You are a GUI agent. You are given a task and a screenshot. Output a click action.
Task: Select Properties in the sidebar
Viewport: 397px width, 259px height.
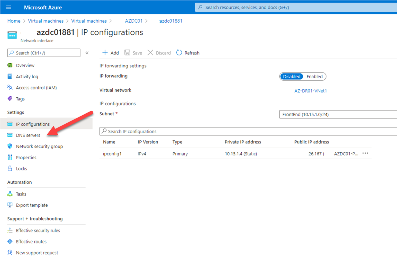(x=26, y=158)
